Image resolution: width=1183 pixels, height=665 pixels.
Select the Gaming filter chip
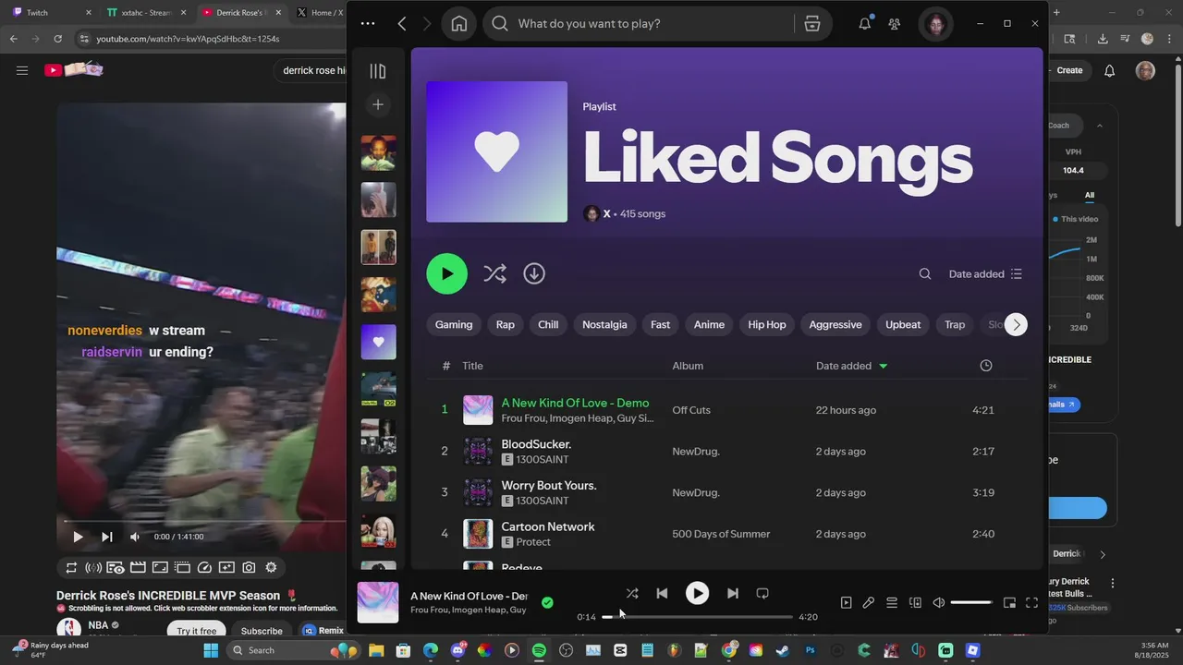click(x=454, y=324)
